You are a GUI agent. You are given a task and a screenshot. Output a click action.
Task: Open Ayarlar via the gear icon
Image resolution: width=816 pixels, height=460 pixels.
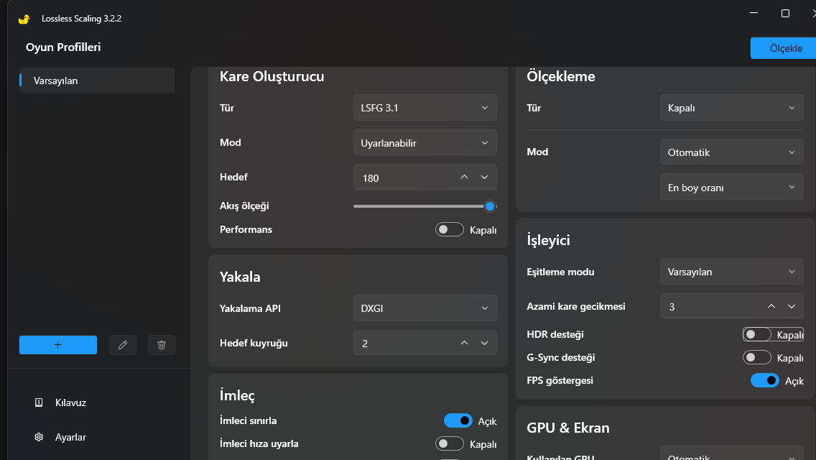click(x=39, y=437)
